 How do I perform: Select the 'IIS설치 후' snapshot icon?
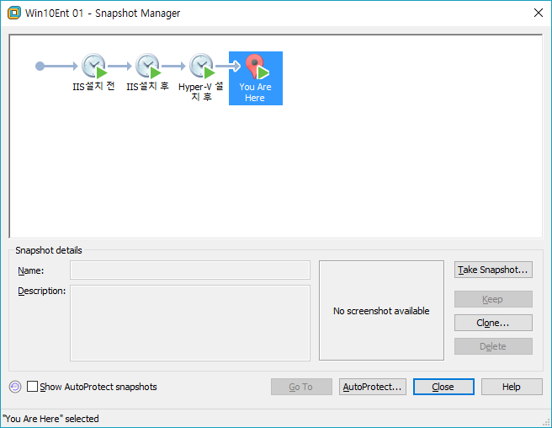pyautogui.click(x=148, y=66)
